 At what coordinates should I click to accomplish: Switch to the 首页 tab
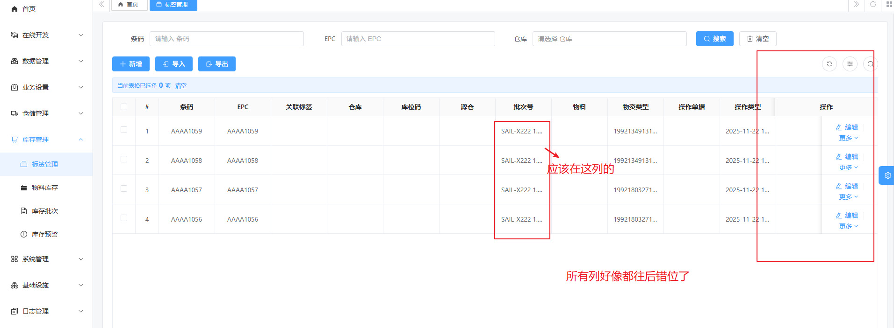[129, 5]
